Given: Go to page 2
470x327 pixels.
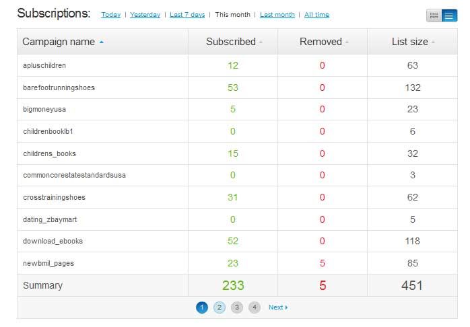Looking at the screenshot, I should pyautogui.click(x=220, y=307).
